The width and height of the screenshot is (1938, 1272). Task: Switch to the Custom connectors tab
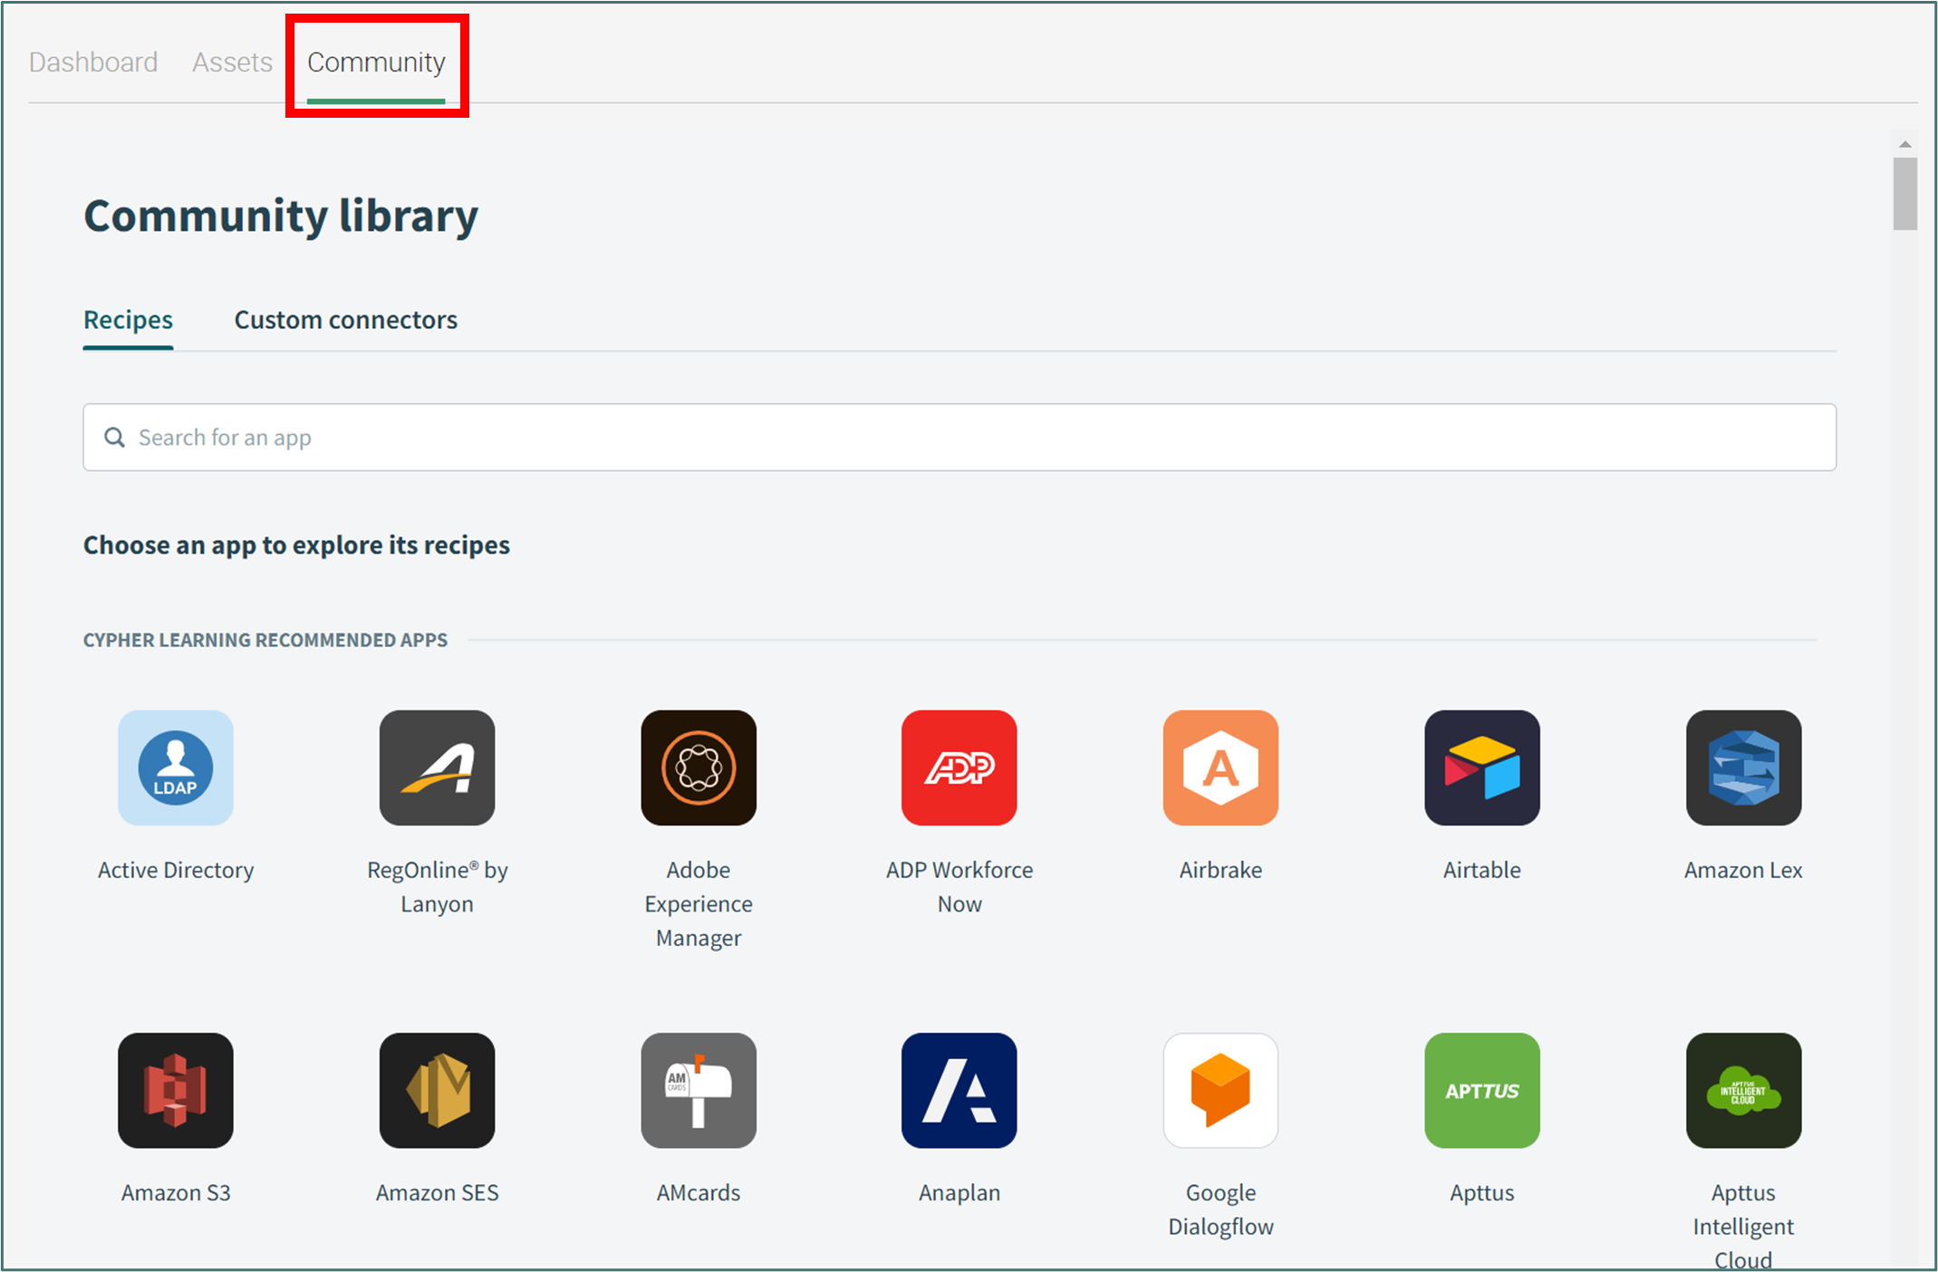pos(345,320)
